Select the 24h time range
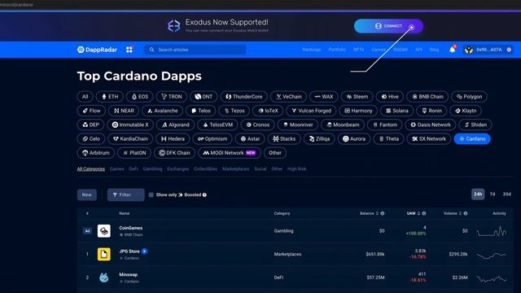This screenshot has width=521, height=293. tap(478, 194)
